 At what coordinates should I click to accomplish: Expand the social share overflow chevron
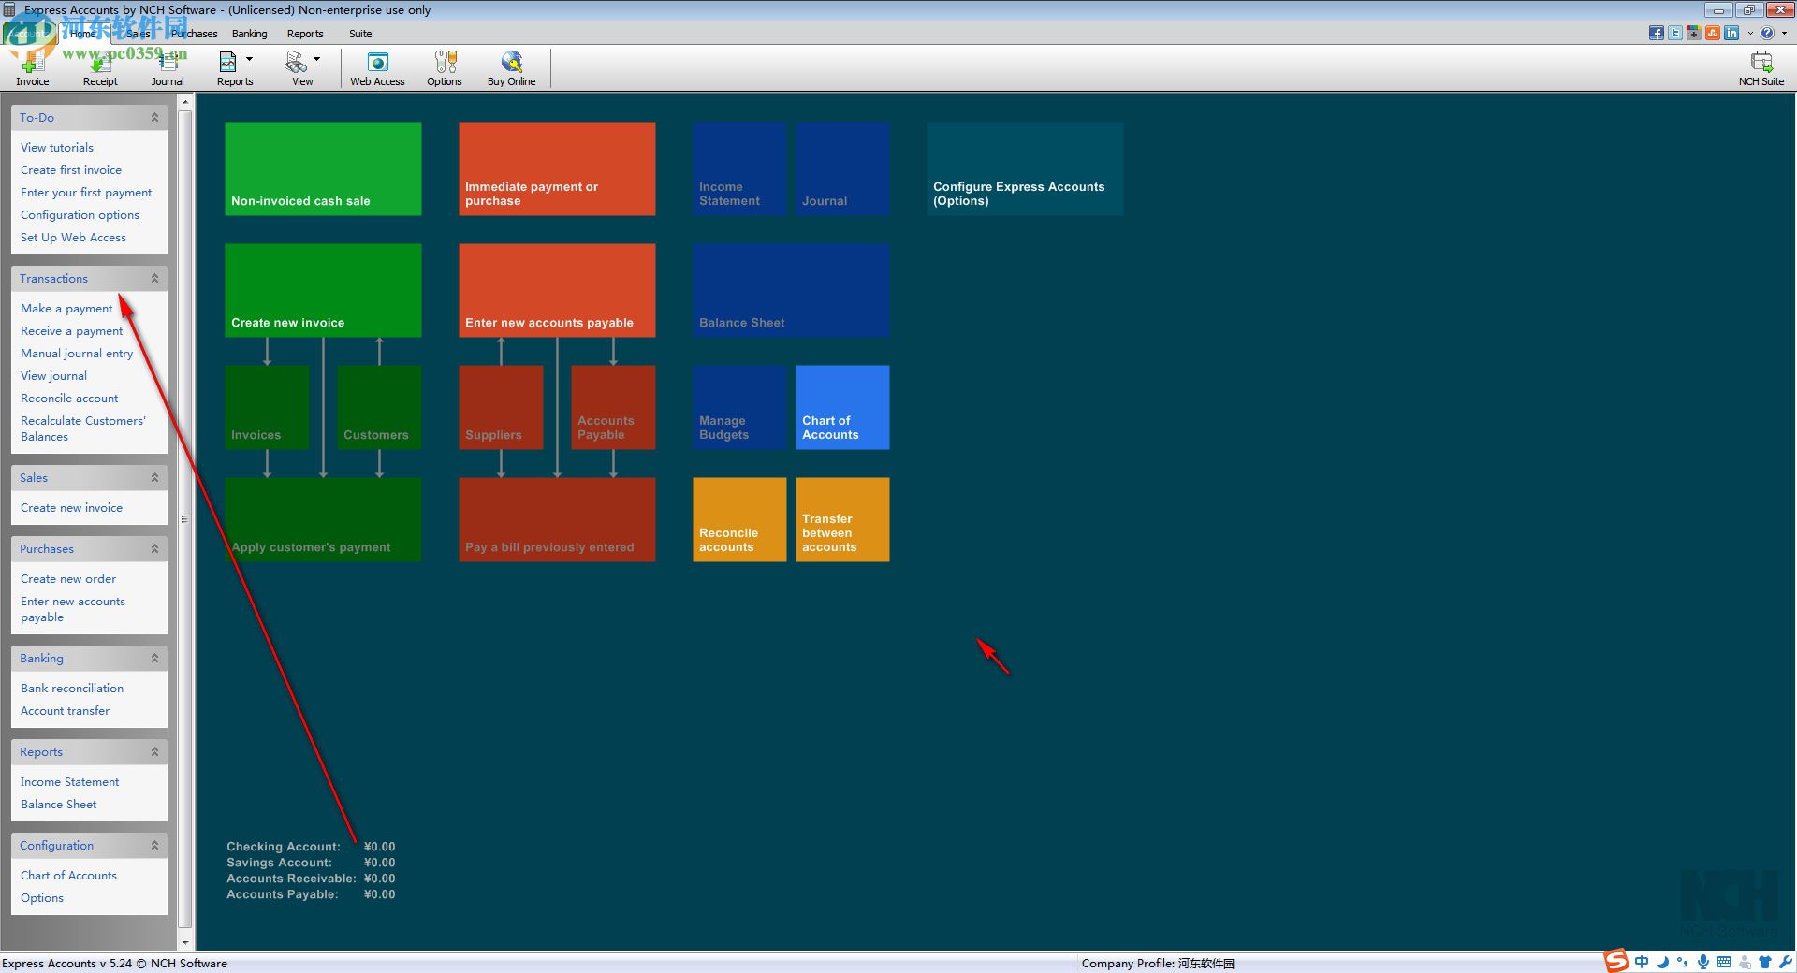[x=1750, y=34]
